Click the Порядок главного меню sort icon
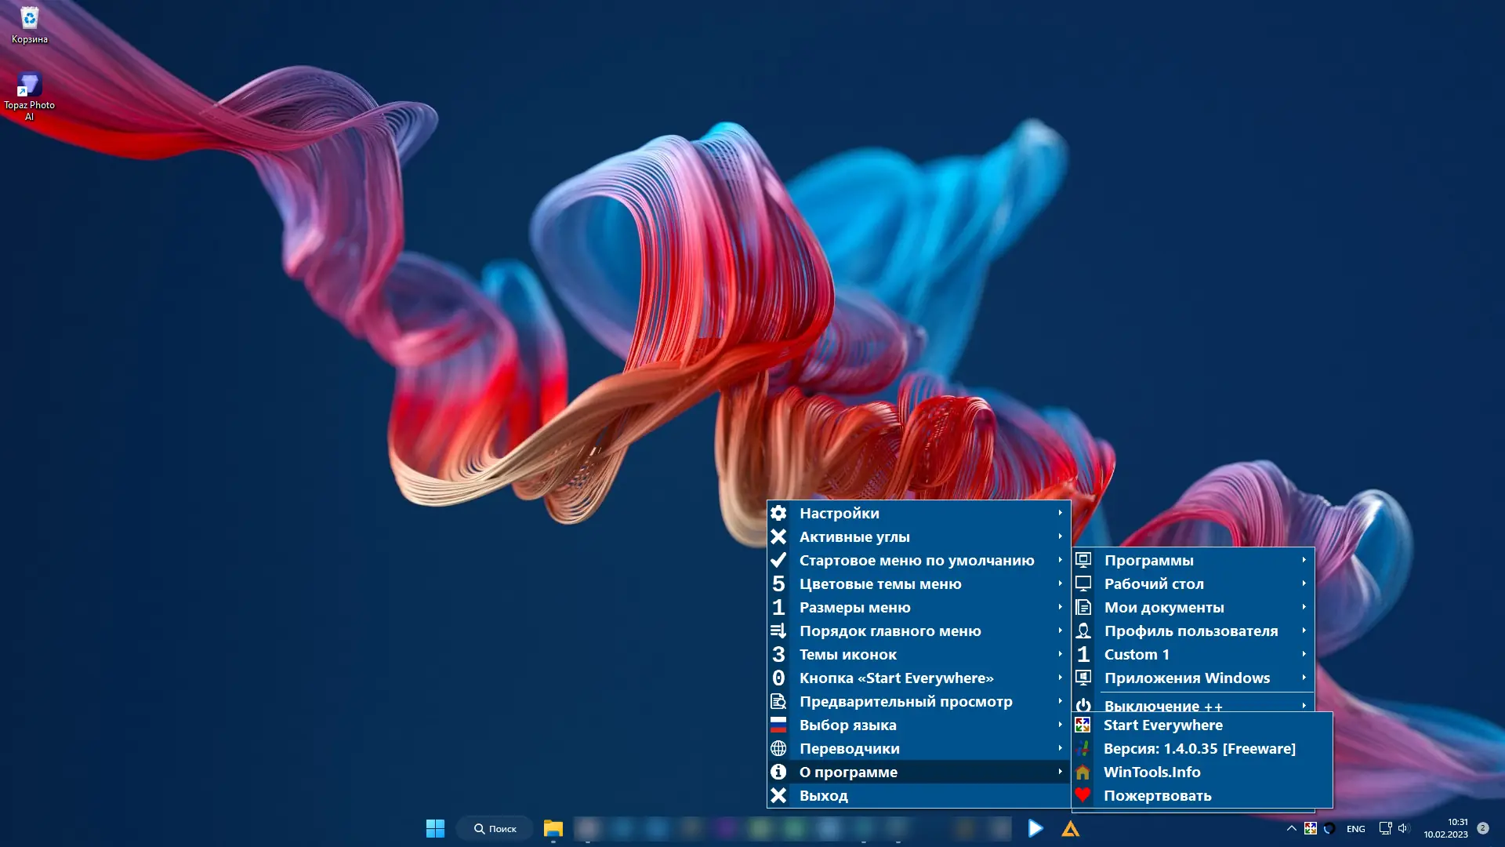The image size is (1505, 847). [x=778, y=631]
